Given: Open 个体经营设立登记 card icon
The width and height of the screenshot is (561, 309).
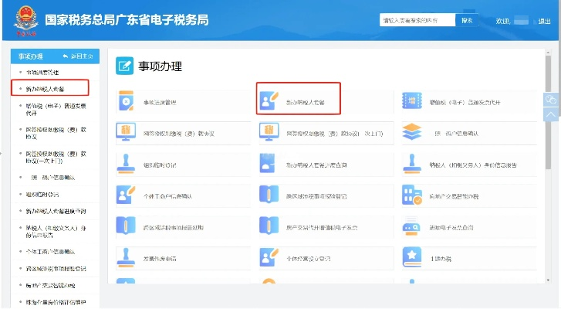Looking at the screenshot, I should coord(269,257).
